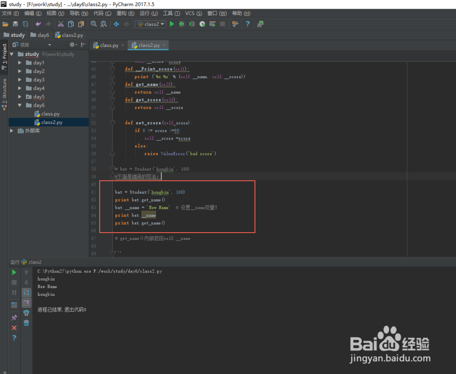The width and height of the screenshot is (456, 374).
Task: Click the Profile class2 icon
Action: (202, 24)
